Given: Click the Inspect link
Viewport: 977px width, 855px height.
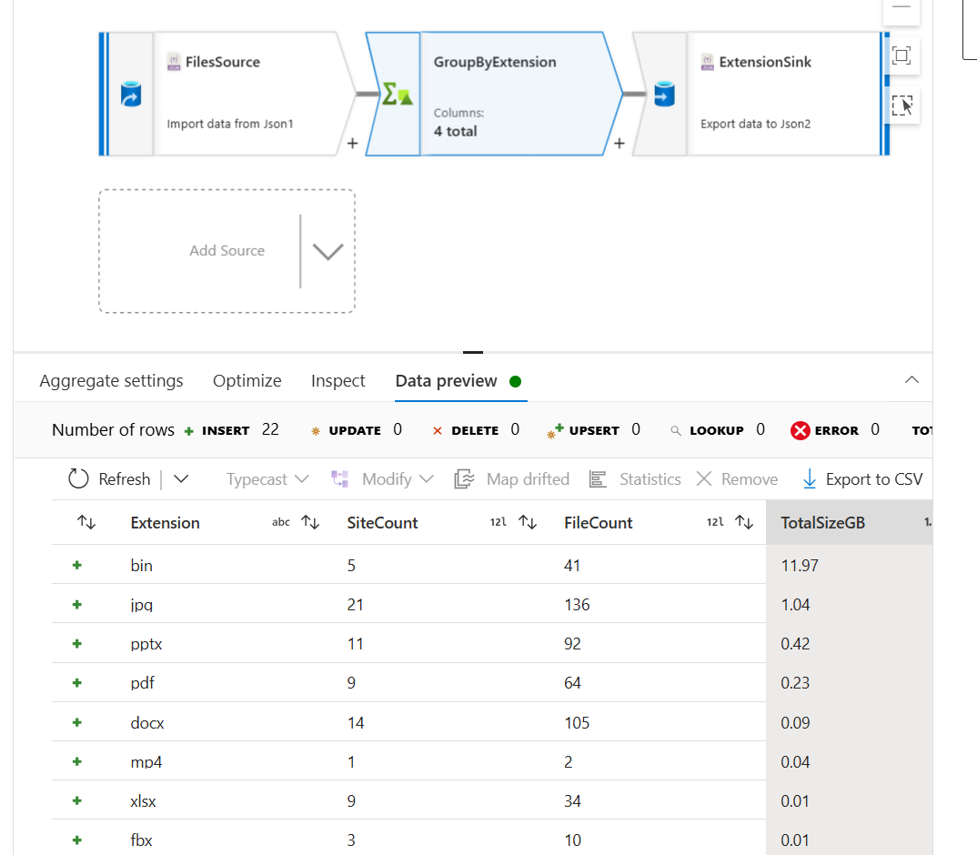Looking at the screenshot, I should [337, 380].
